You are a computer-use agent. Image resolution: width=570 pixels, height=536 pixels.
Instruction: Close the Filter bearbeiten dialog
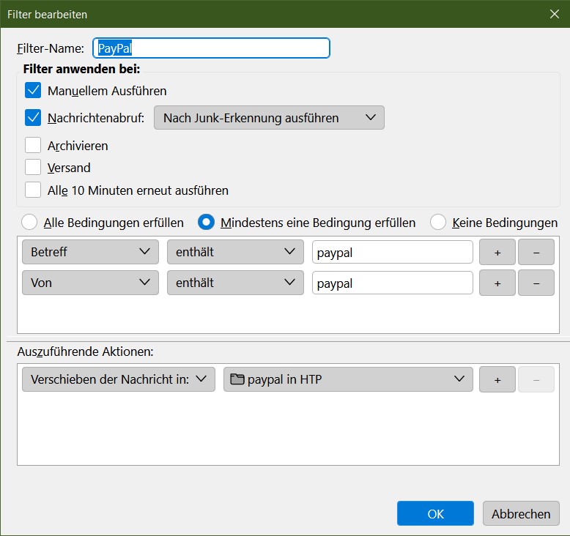pyautogui.click(x=555, y=13)
